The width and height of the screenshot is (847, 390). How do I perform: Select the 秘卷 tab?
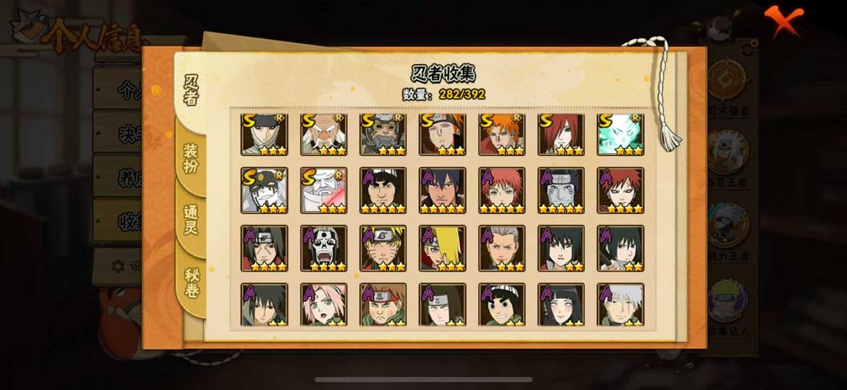(191, 282)
